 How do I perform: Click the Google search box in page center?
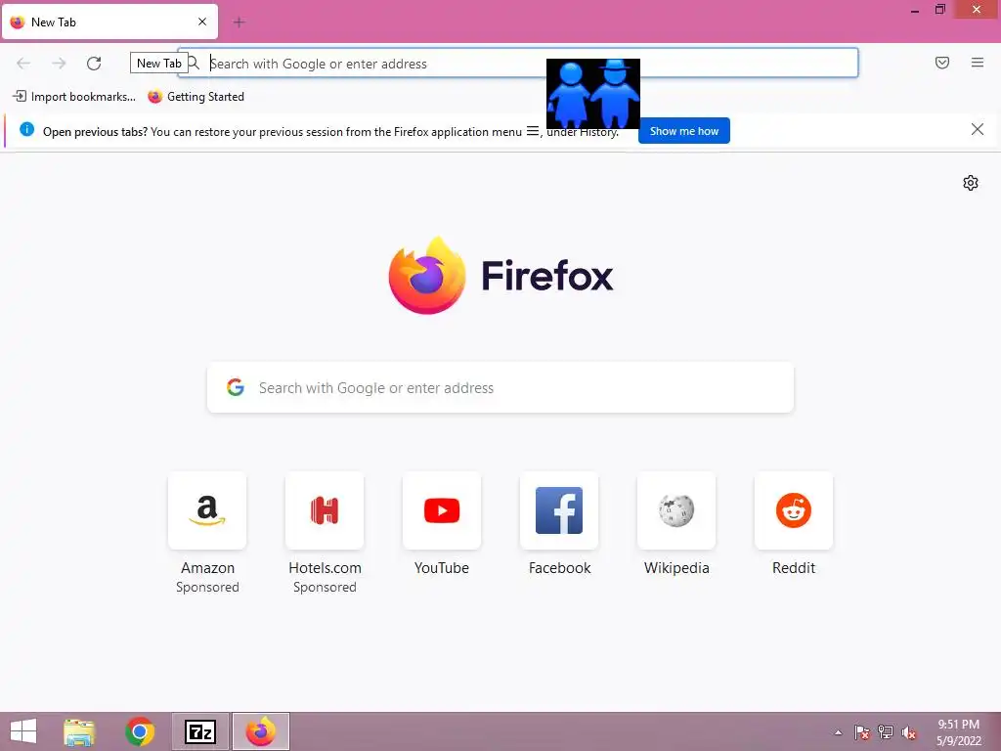(x=500, y=387)
